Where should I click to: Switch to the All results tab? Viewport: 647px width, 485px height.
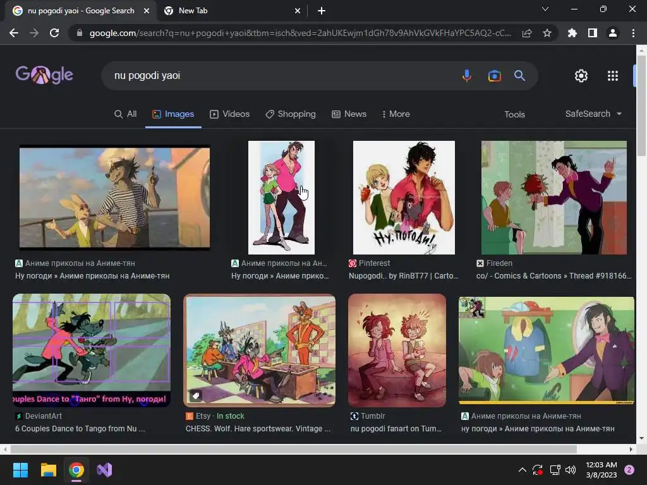click(126, 114)
